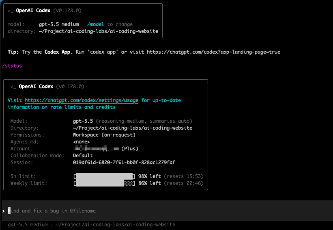The width and height of the screenshot is (333, 230).
Task: Click the Weekly limit progress bar
Action: point(104,183)
